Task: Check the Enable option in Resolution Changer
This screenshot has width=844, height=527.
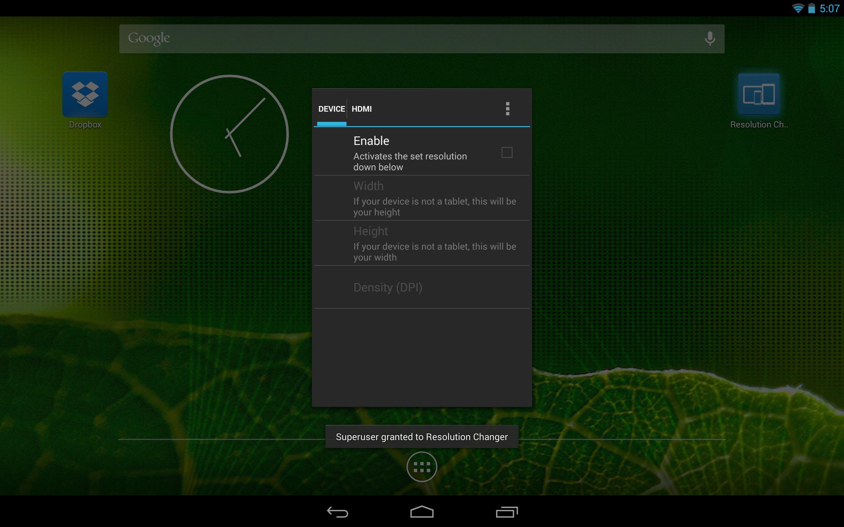Action: [507, 152]
